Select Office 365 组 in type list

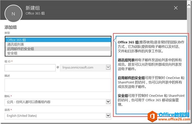(58, 40)
